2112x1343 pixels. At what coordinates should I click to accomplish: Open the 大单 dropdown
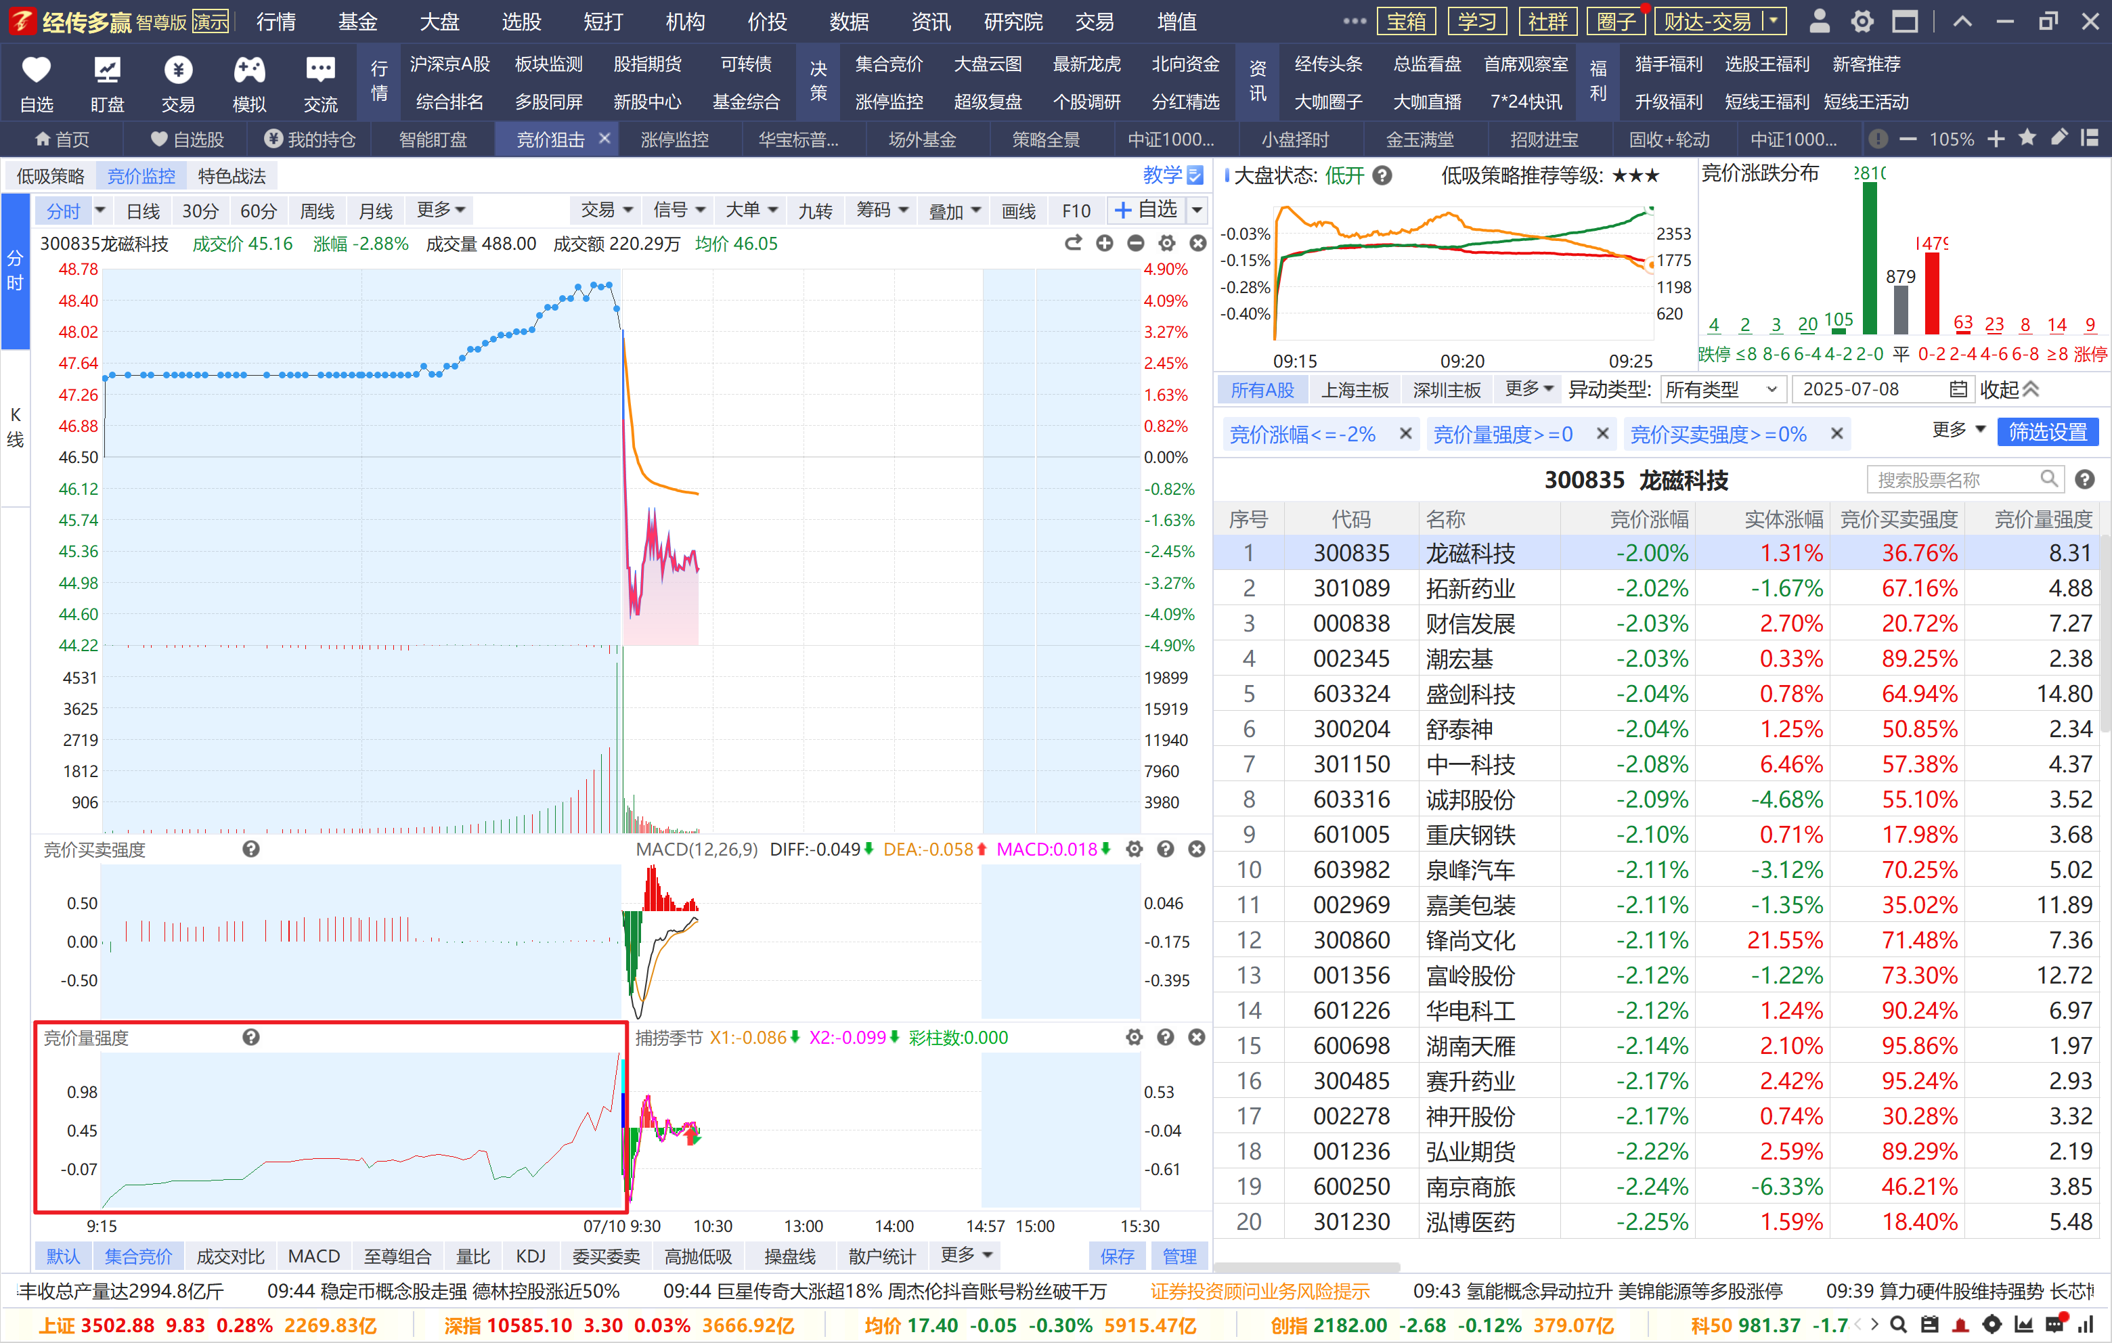(751, 210)
